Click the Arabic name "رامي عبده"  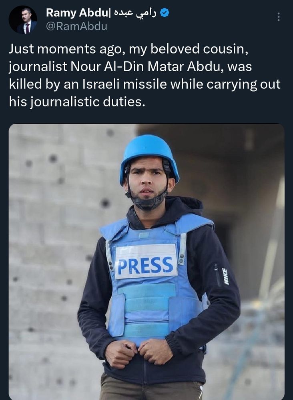tap(134, 13)
